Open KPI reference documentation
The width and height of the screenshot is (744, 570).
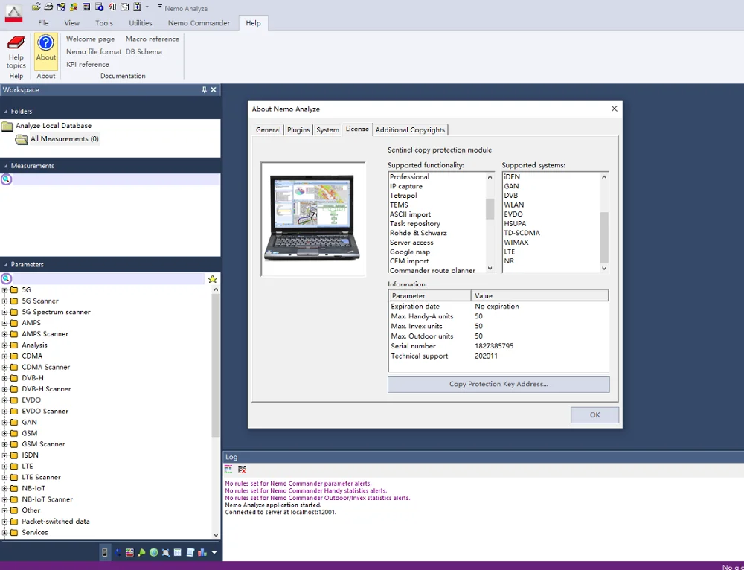pyautogui.click(x=88, y=65)
